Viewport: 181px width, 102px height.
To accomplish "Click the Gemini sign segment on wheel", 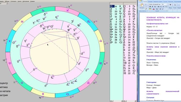I will pos(43,94).
